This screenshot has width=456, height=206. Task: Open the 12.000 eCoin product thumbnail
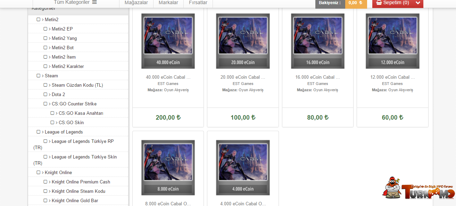392,41
